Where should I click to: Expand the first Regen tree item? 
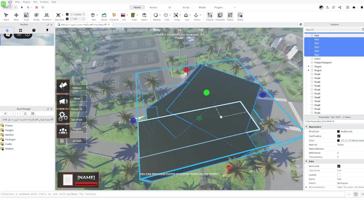309,67
